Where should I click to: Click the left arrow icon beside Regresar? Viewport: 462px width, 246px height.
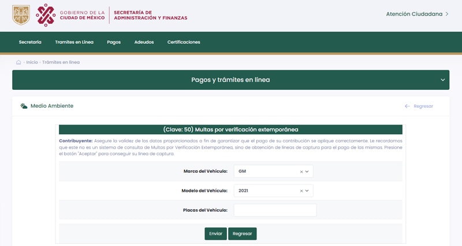pos(407,106)
